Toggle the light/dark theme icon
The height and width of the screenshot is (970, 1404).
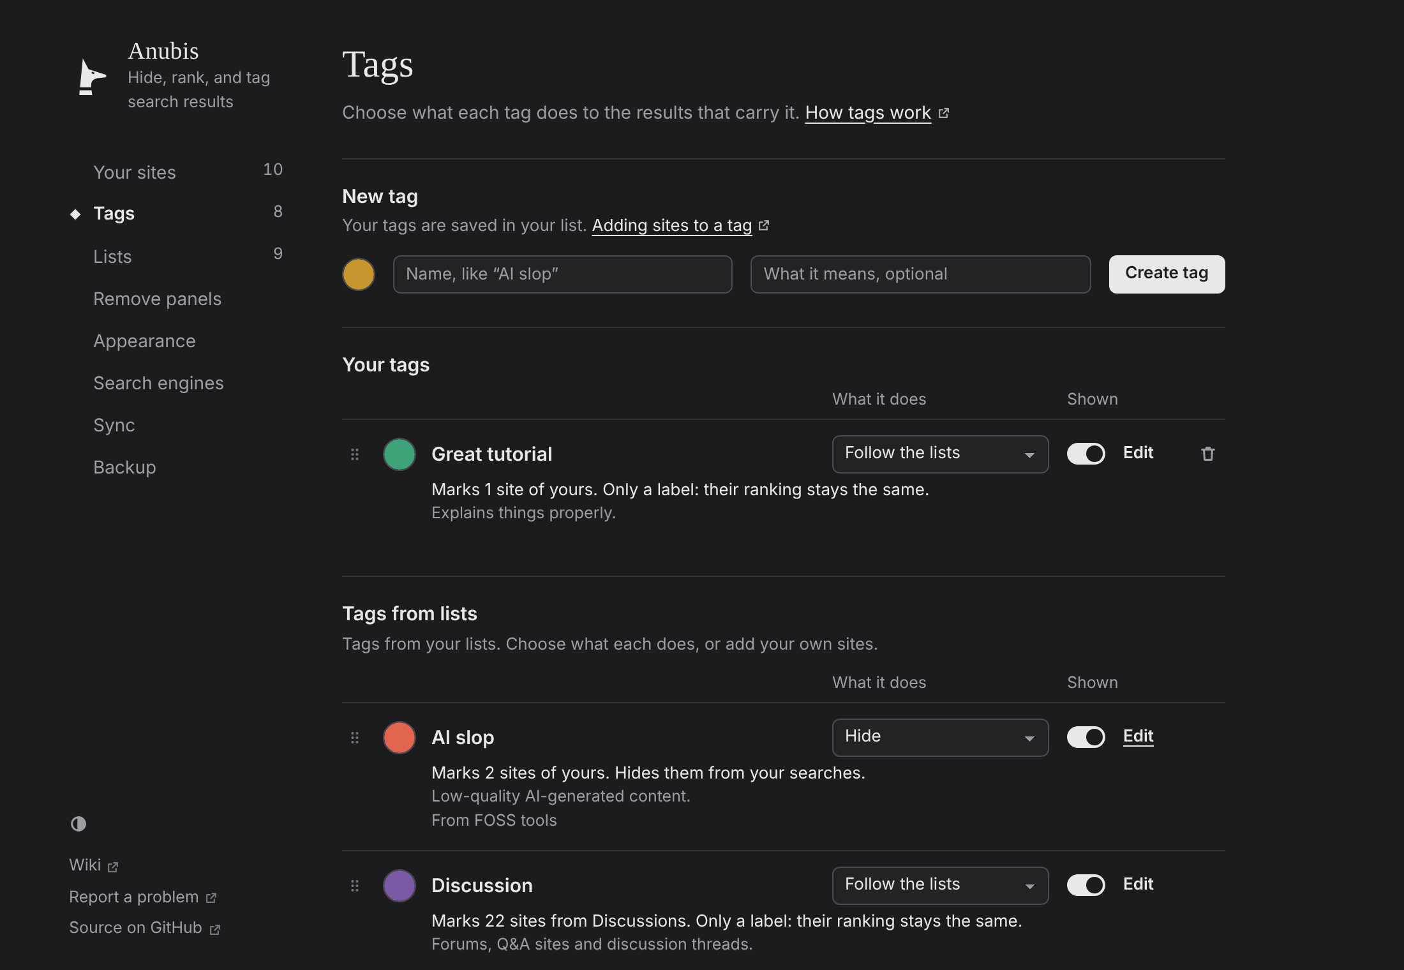click(x=78, y=824)
